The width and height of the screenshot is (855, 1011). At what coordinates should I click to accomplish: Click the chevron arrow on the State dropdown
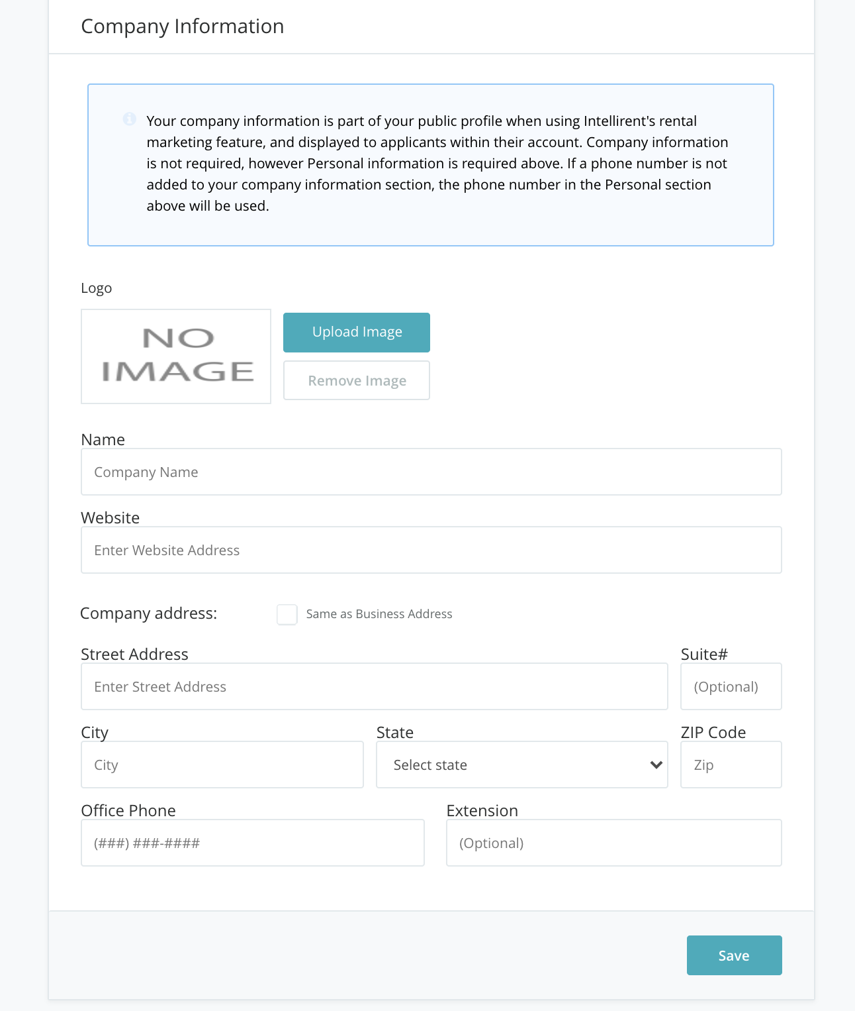click(656, 765)
